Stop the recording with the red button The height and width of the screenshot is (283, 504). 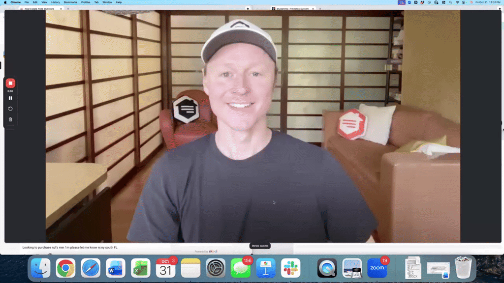tap(10, 83)
